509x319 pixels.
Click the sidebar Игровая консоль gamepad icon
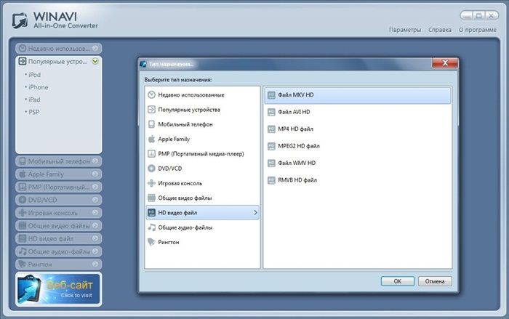22,213
